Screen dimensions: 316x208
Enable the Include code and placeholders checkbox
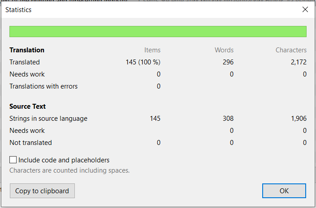13,160
